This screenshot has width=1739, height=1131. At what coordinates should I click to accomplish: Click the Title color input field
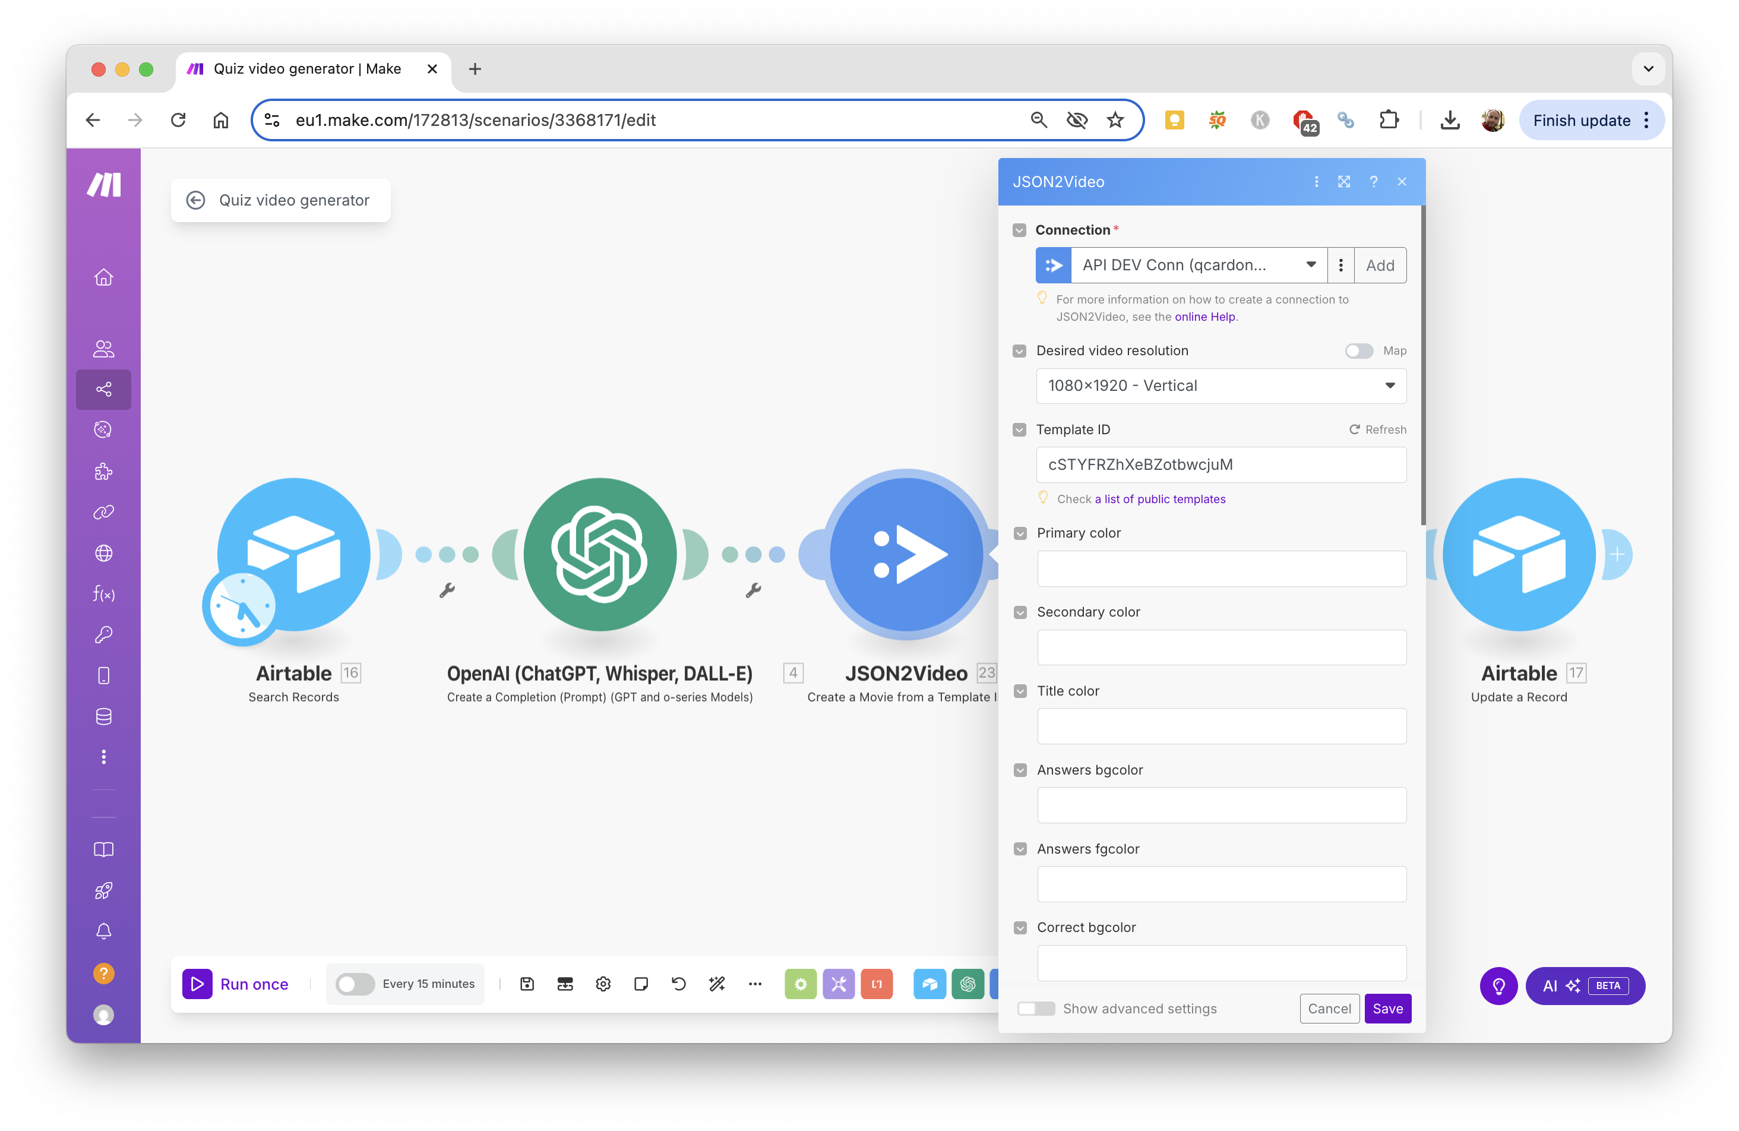pos(1221,726)
